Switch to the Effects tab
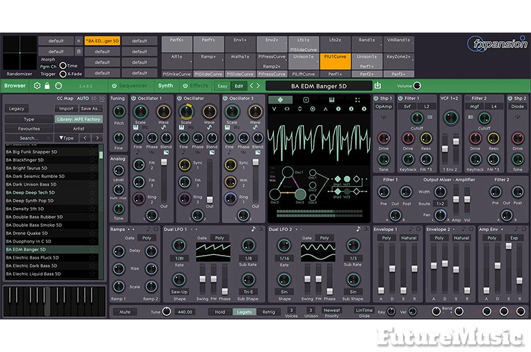This screenshot has width=531, height=352. [x=198, y=86]
